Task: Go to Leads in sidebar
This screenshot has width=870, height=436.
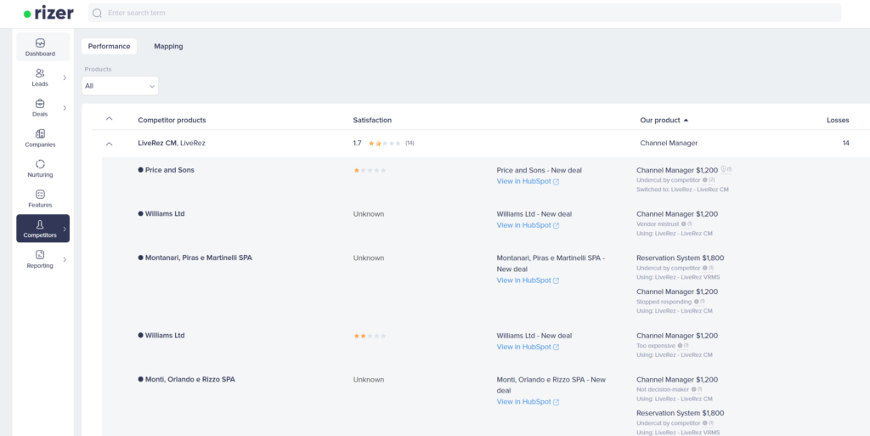Action: coord(40,74)
